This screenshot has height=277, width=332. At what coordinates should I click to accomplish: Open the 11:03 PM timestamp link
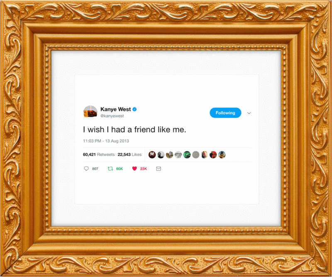tap(106, 141)
